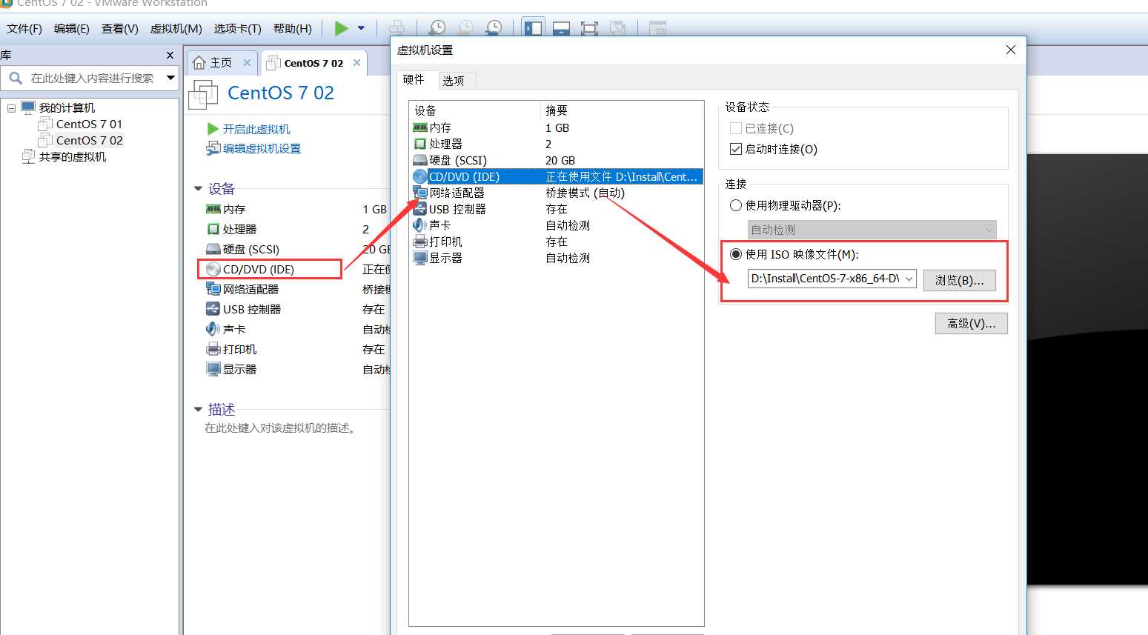
Task: Click the take snapshot clock icon in toolbar
Action: point(437,29)
